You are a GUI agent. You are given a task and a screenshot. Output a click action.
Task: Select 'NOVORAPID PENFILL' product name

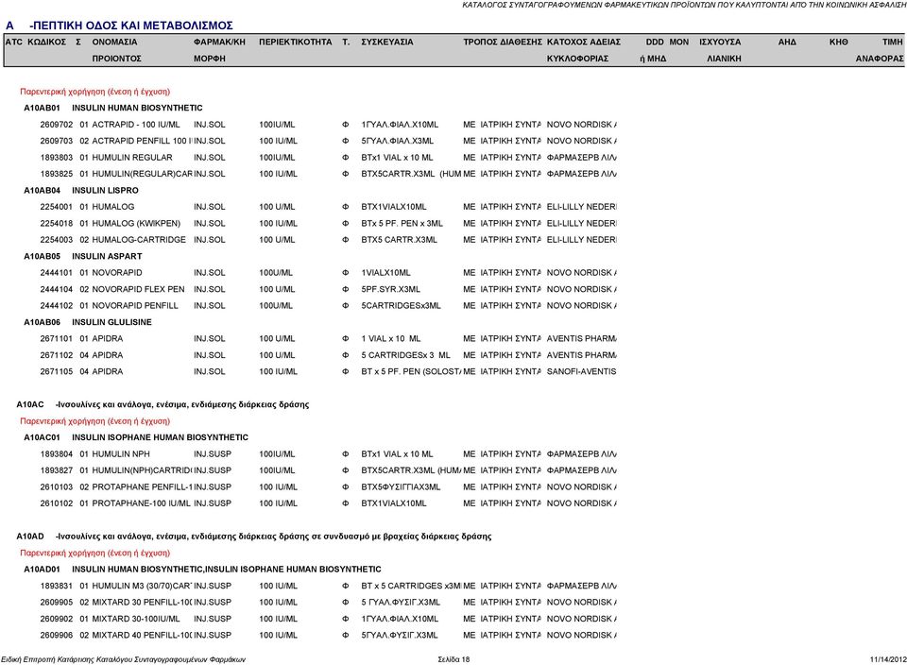tap(135, 305)
